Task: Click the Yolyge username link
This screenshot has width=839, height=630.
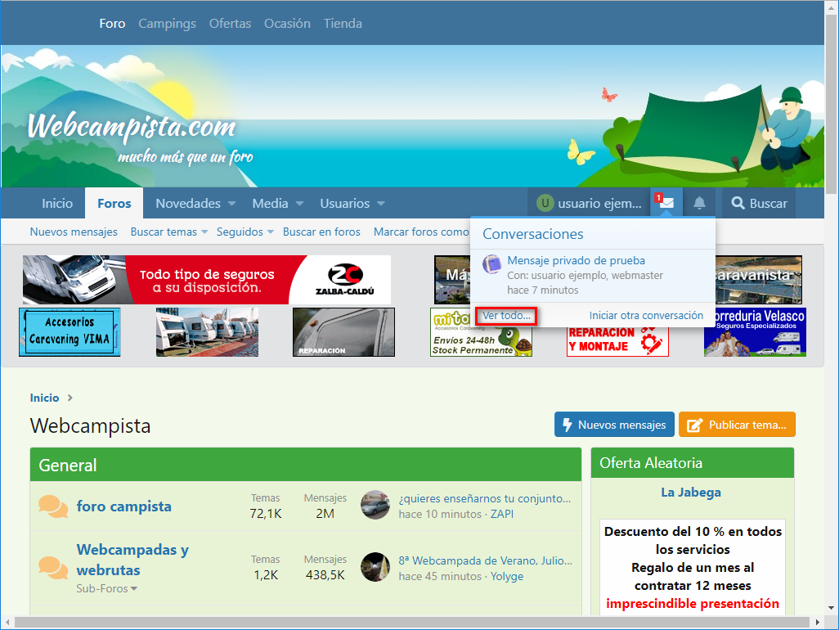Action: (507, 576)
